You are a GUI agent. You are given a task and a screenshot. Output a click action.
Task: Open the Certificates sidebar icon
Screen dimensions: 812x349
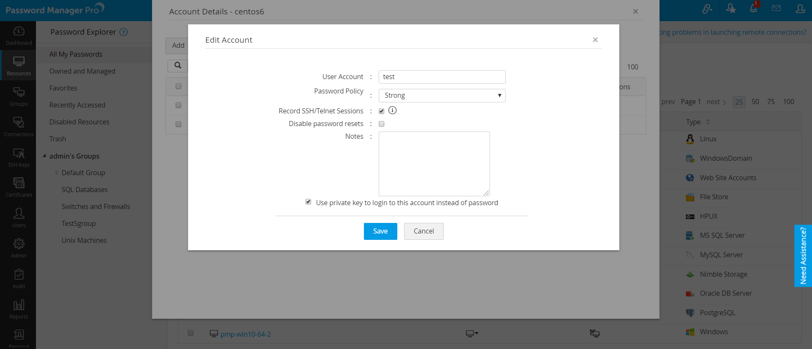point(19,187)
